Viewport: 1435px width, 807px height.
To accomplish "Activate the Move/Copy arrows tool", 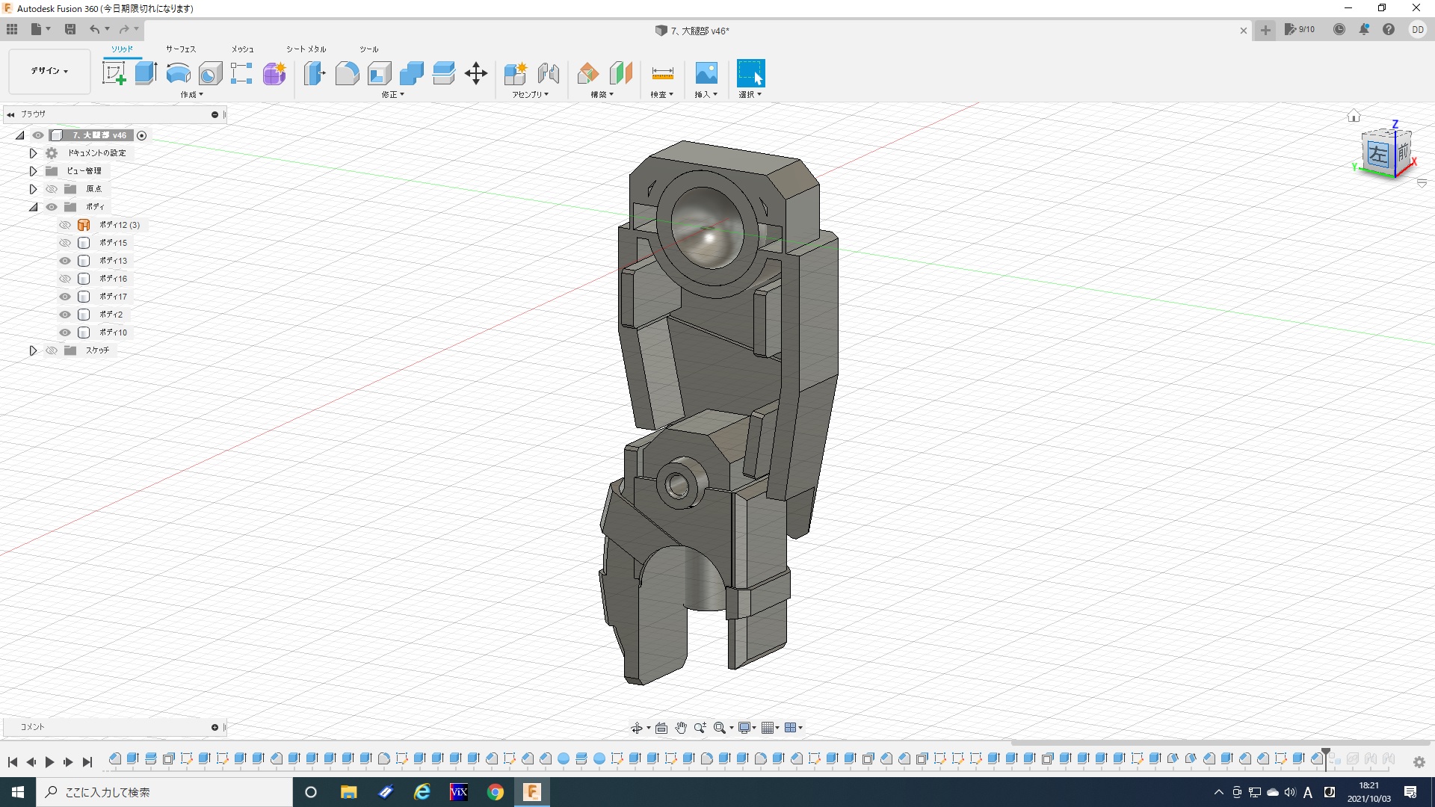I will tap(475, 73).
